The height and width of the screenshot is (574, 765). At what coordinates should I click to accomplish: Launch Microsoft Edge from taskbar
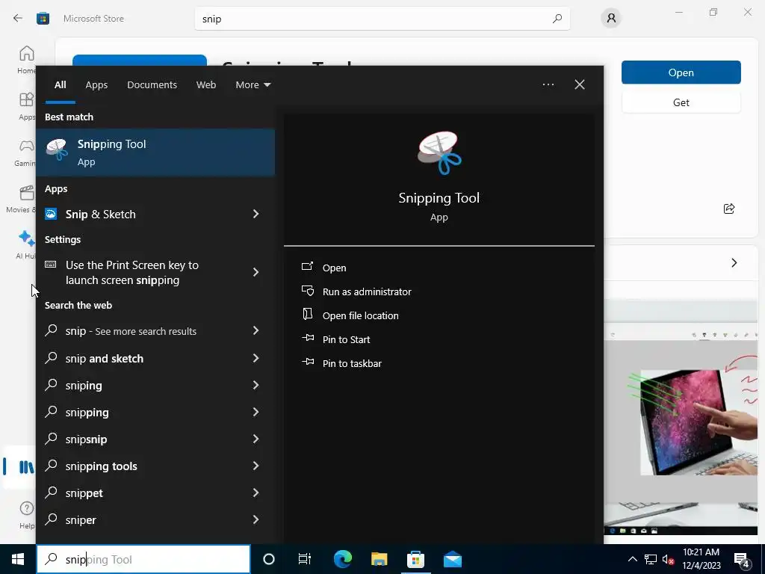coord(342,559)
